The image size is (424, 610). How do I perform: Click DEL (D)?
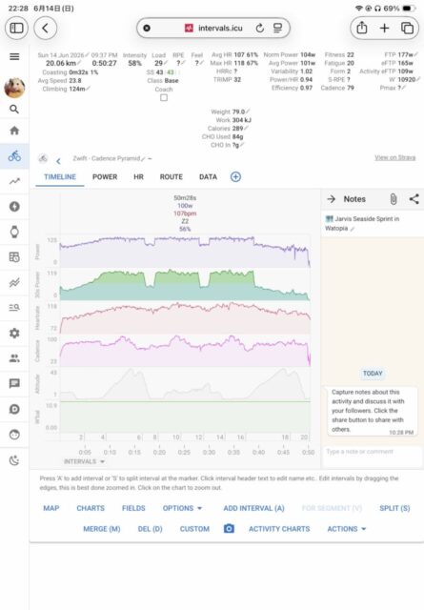(151, 529)
